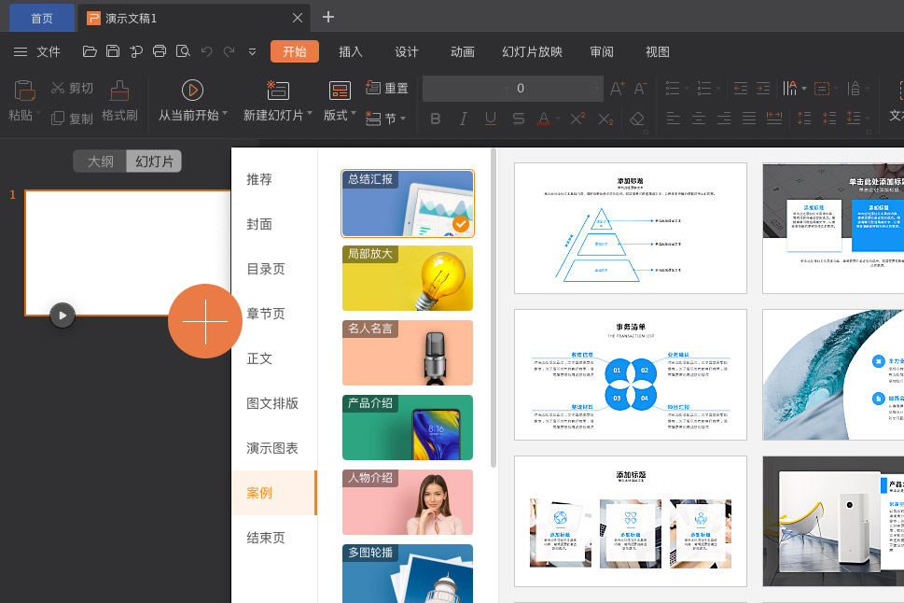Image resolution: width=904 pixels, height=603 pixels.
Task: Click the Reset slide button
Action: tap(387, 88)
